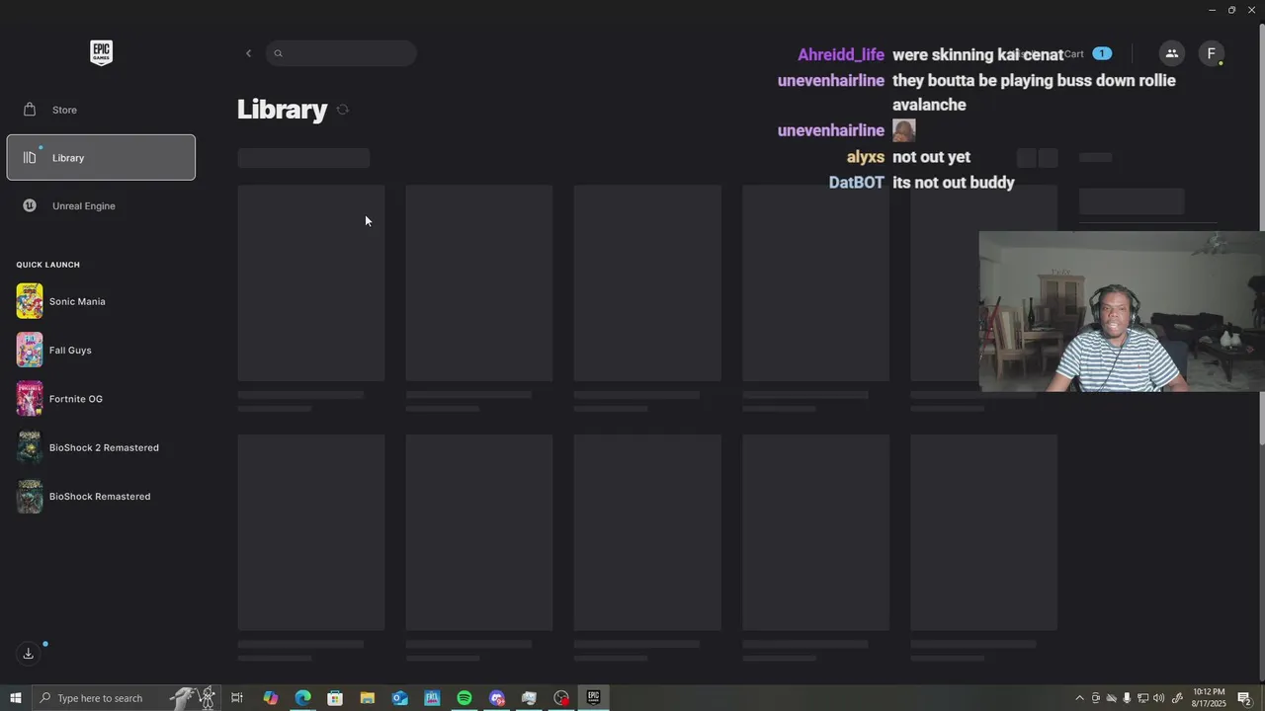Open Microsoft Edge from the taskbar
Screen dimensions: 1265x711
tap(302, 698)
